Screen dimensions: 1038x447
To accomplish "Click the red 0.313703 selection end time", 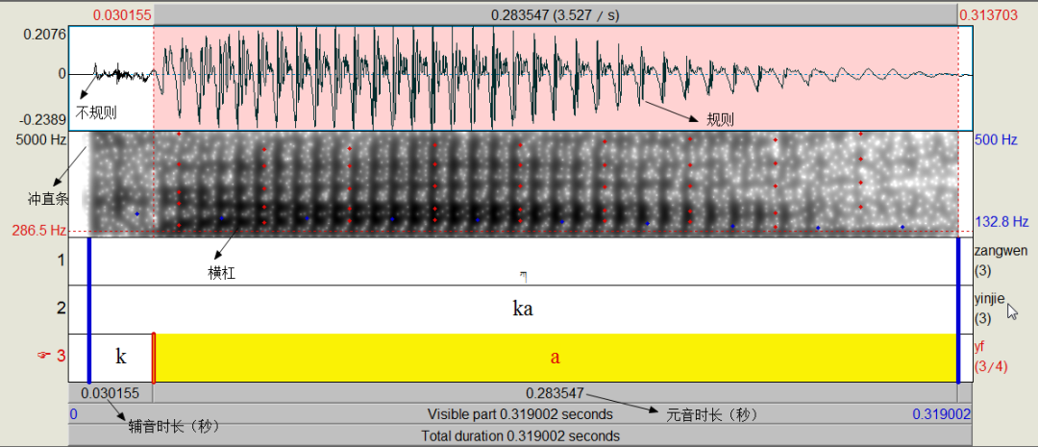I will (x=987, y=14).
